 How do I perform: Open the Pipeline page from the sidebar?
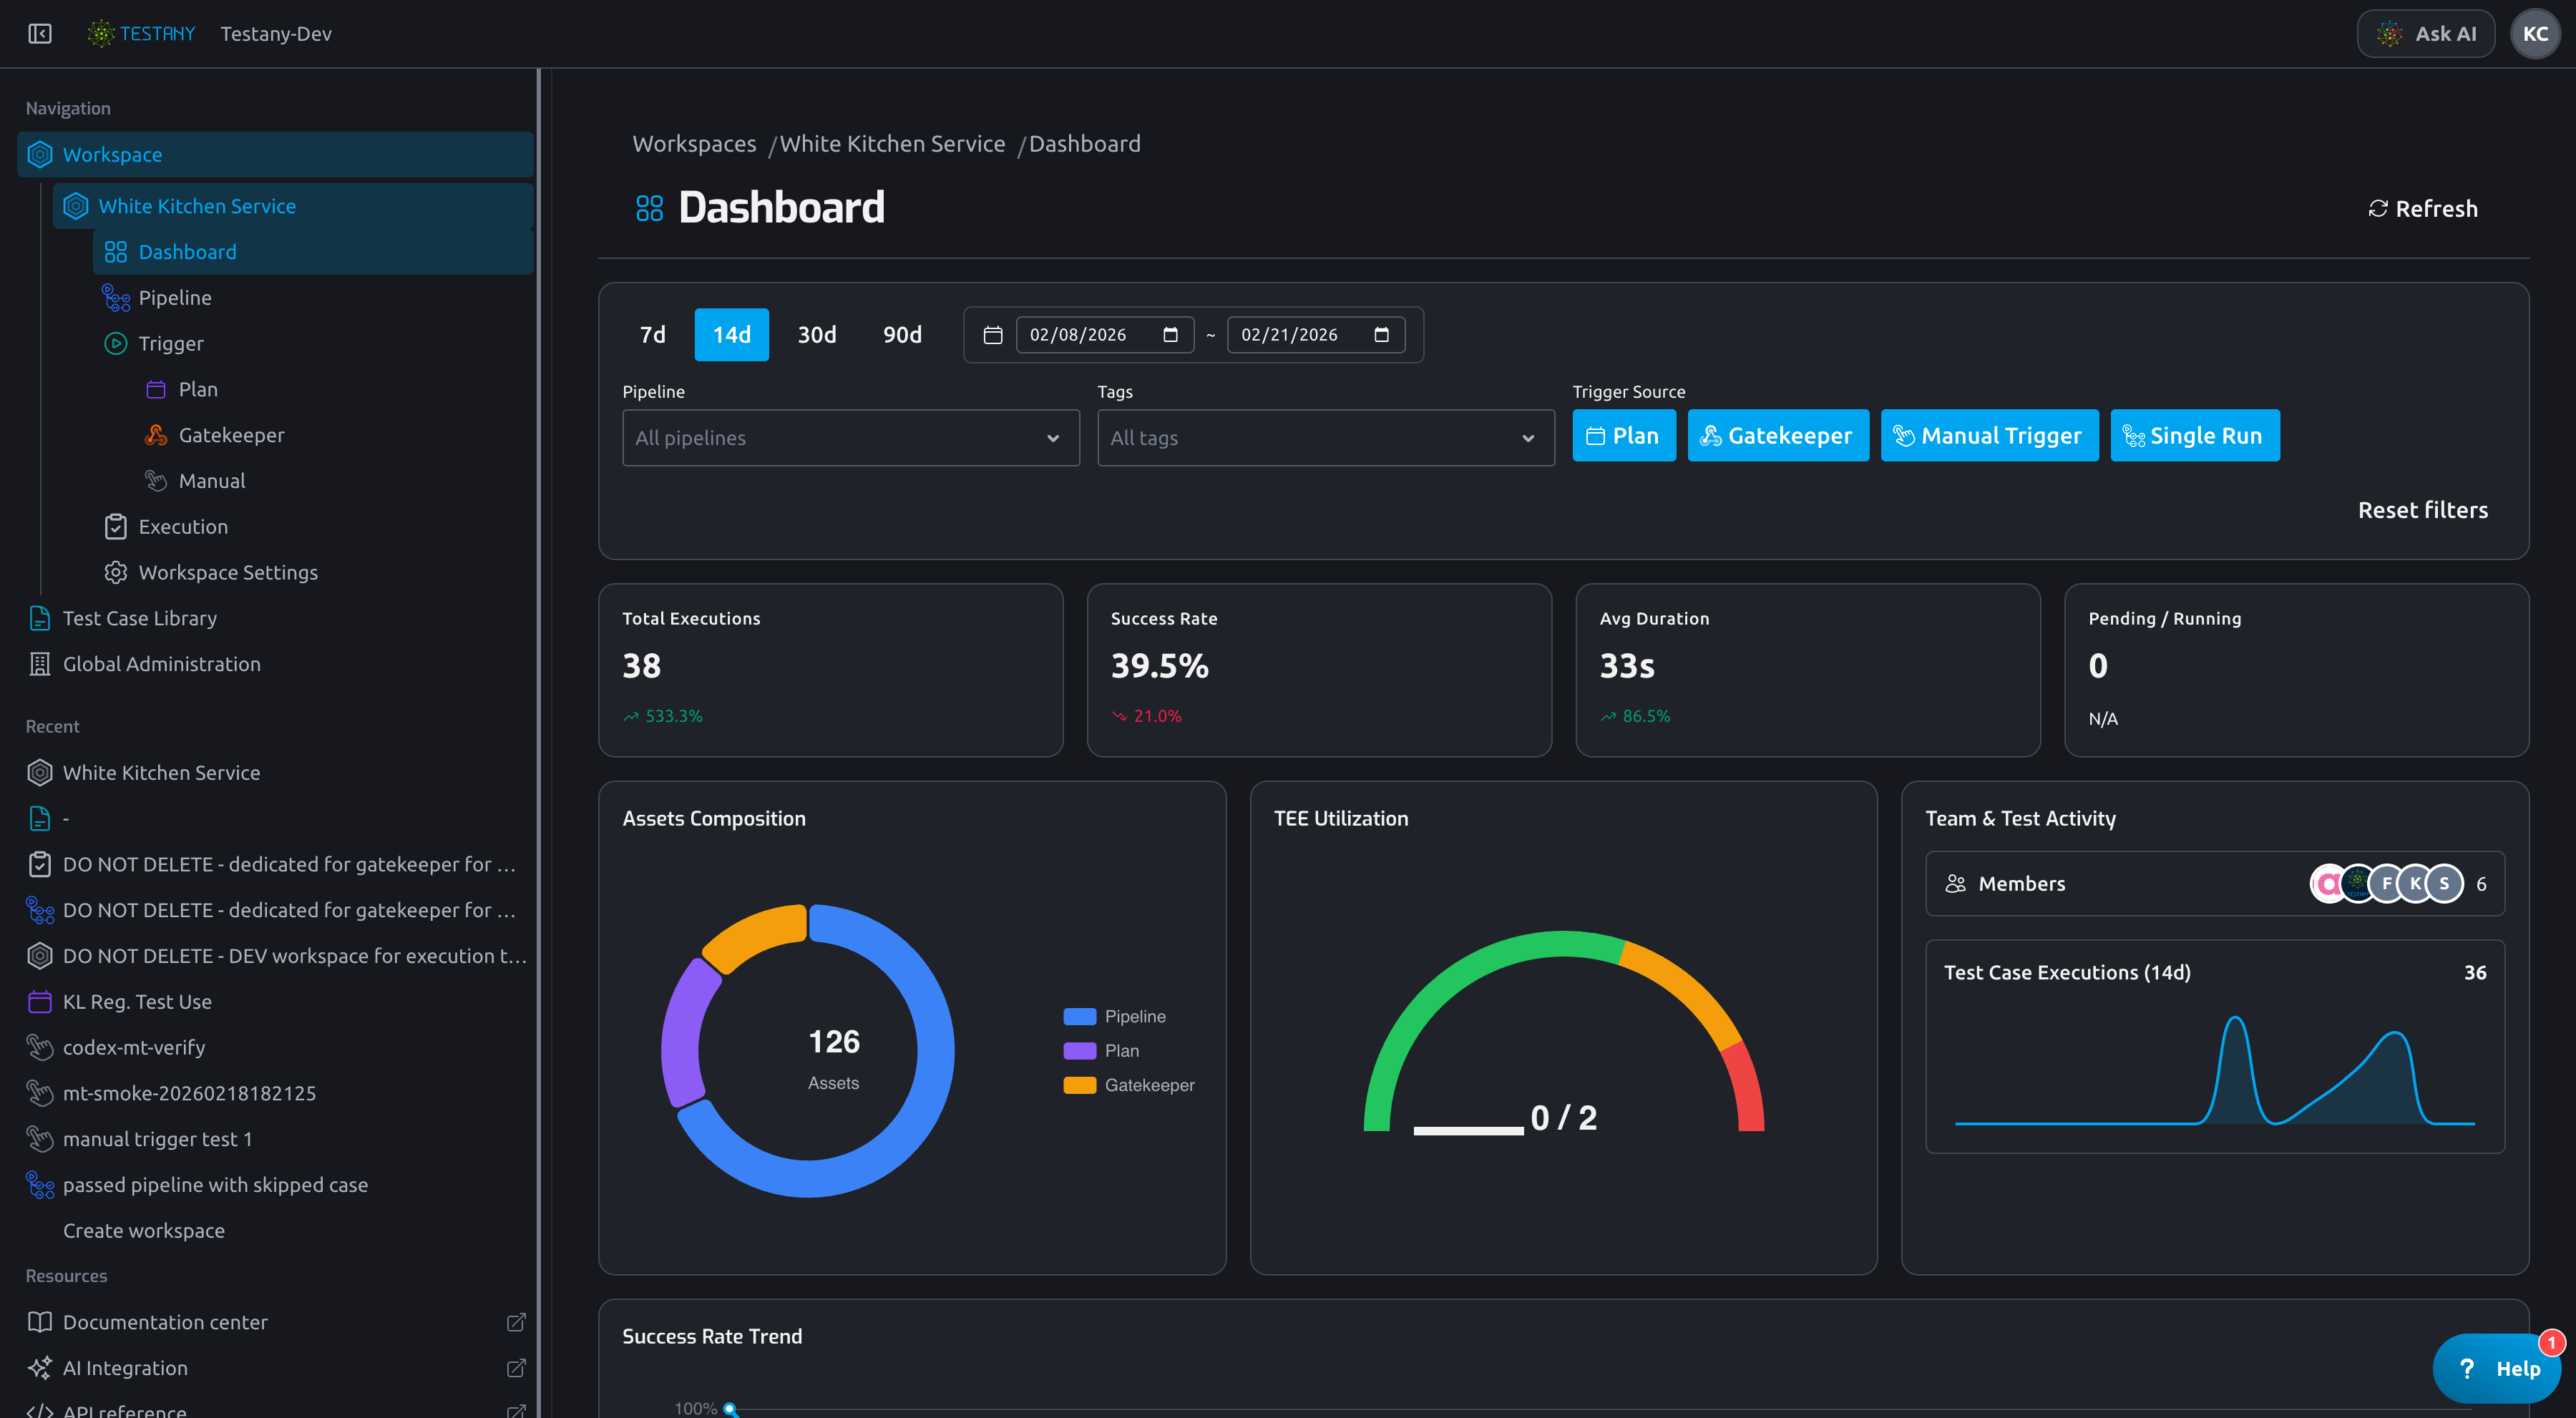(313, 298)
